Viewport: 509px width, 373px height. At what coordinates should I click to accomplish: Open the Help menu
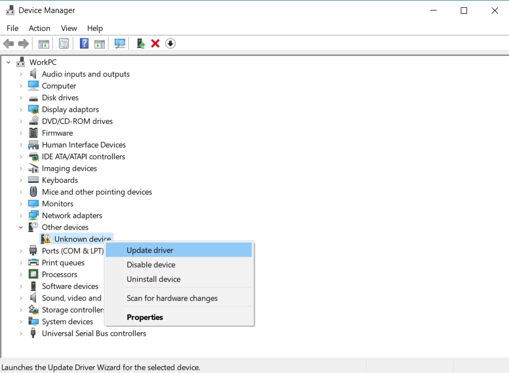pyautogui.click(x=95, y=28)
